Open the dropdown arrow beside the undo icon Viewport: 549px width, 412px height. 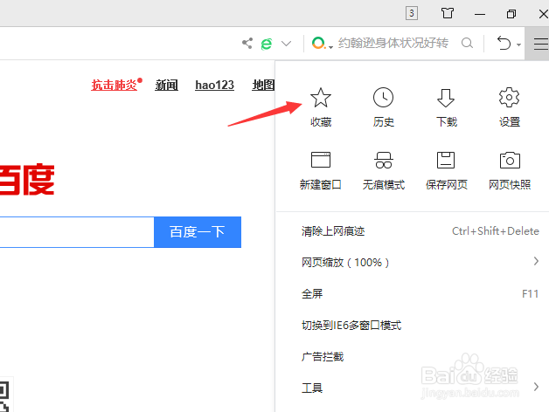518,45
